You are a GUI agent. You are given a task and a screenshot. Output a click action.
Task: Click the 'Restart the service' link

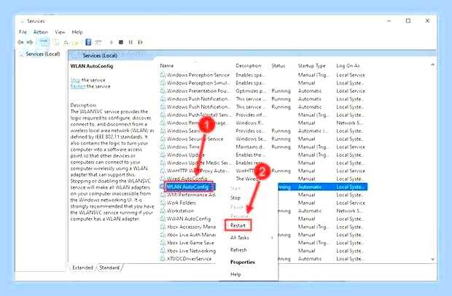pyautogui.click(x=78, y=87)
